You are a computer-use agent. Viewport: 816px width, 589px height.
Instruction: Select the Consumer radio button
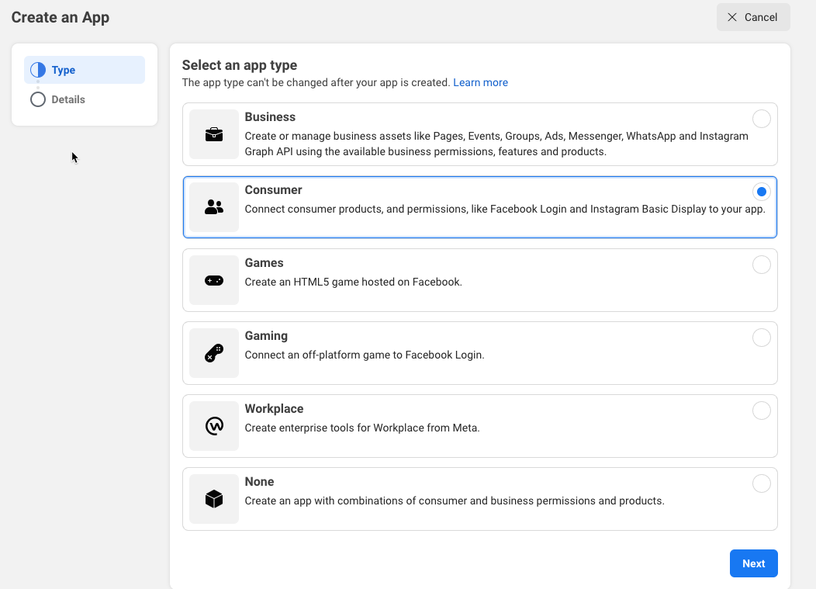pos(762,192)
